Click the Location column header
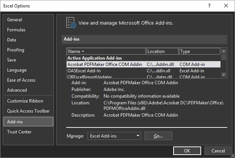The image size is (235, 158). (162, 51)
